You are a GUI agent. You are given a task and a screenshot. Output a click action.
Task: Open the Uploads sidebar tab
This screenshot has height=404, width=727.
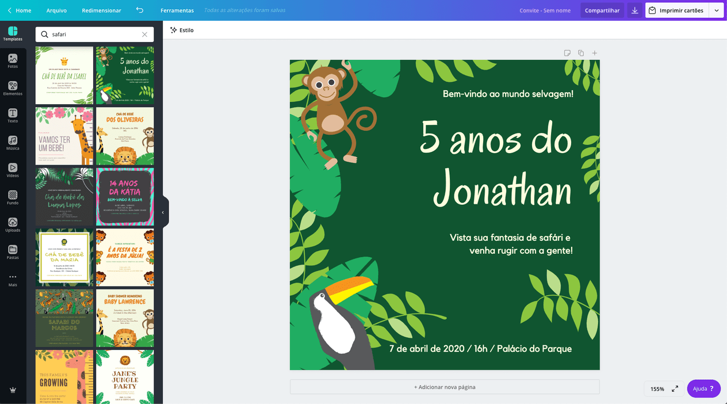point(13,225)
